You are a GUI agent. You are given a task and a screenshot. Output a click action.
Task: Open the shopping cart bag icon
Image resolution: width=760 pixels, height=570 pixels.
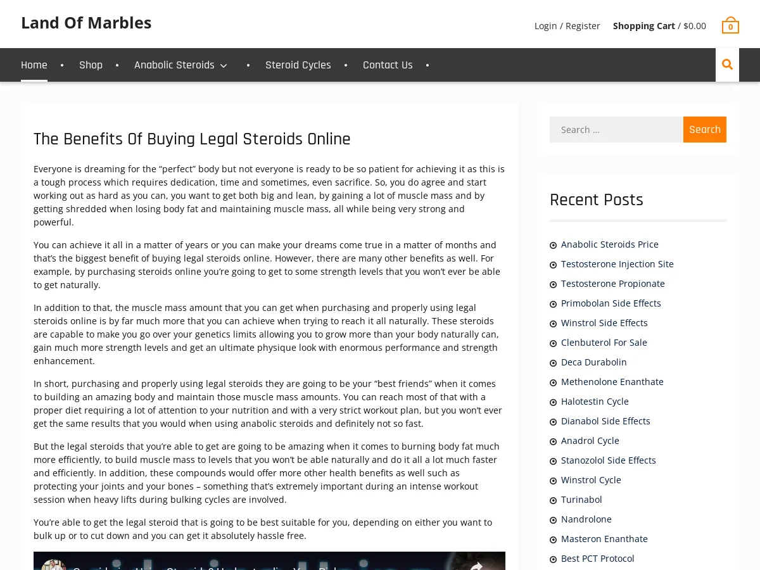click(730, 25)
